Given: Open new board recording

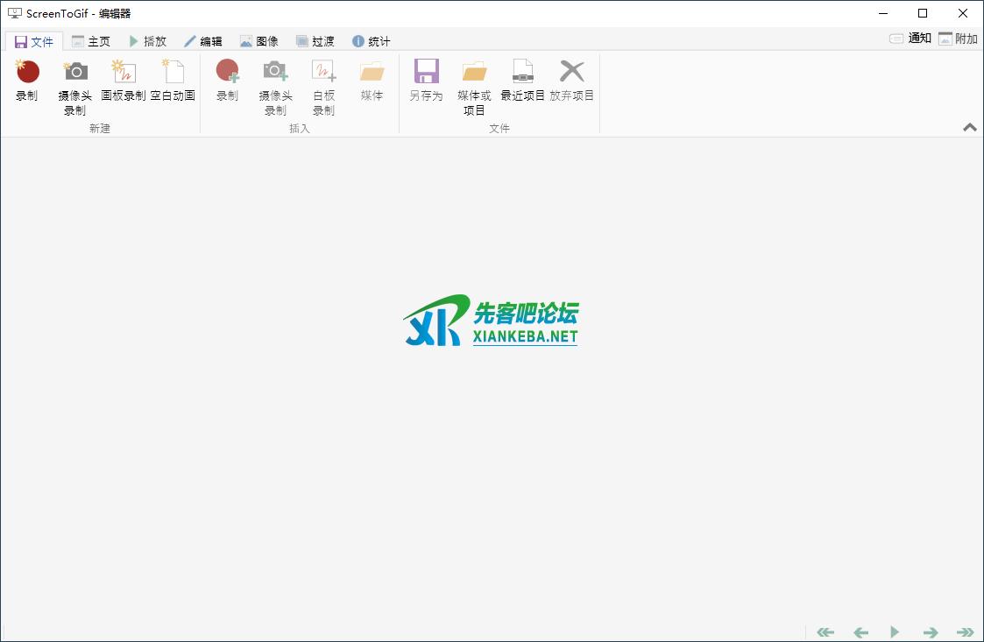Looking at the screenshot, I should [x=124, y=73].
